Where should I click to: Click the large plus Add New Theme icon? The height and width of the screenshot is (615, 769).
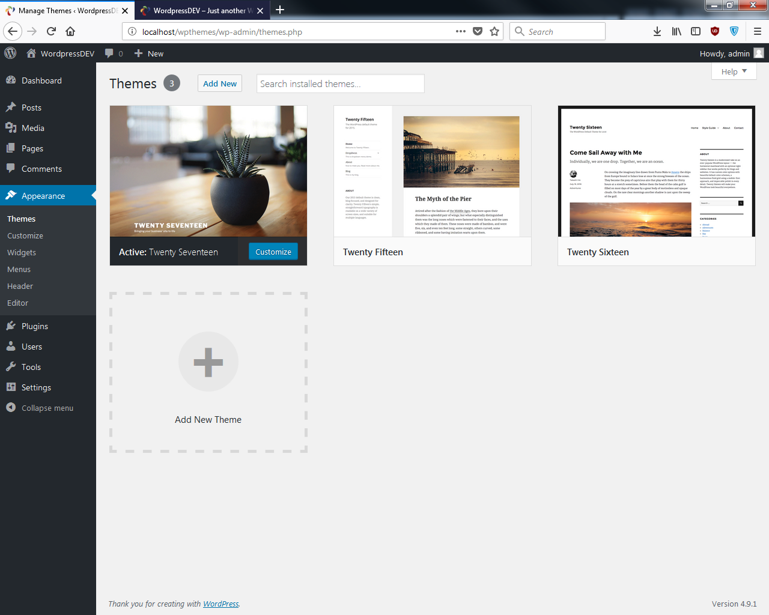[x=208, y=362]
